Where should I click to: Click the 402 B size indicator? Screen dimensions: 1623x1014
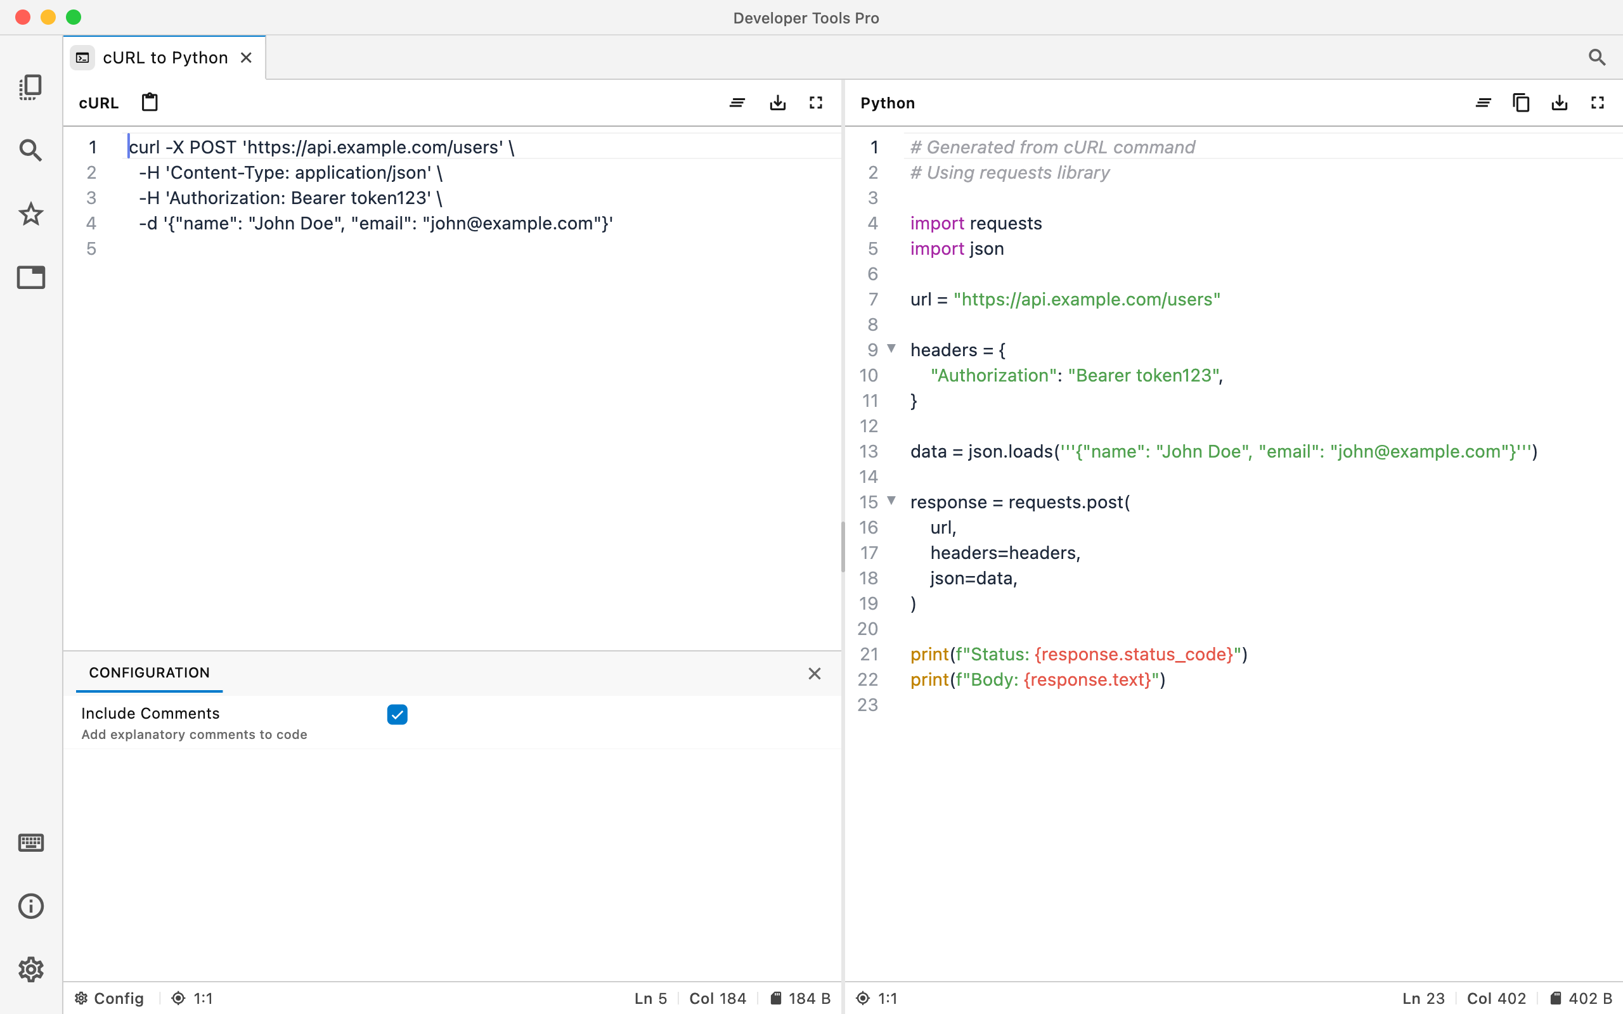click(x=1581, y=998)
